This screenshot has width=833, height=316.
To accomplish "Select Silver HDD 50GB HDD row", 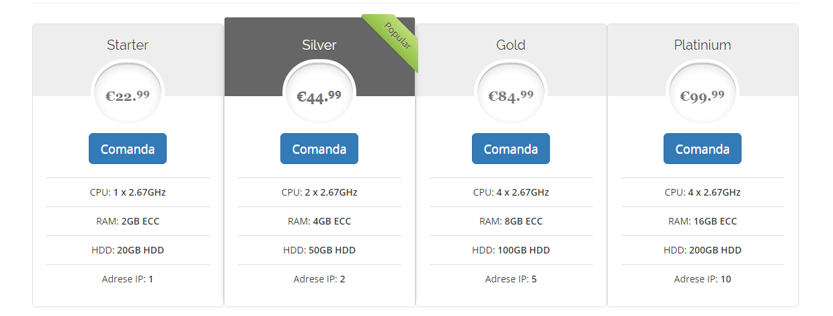I will pyautogui.click(x=319, y=250).
